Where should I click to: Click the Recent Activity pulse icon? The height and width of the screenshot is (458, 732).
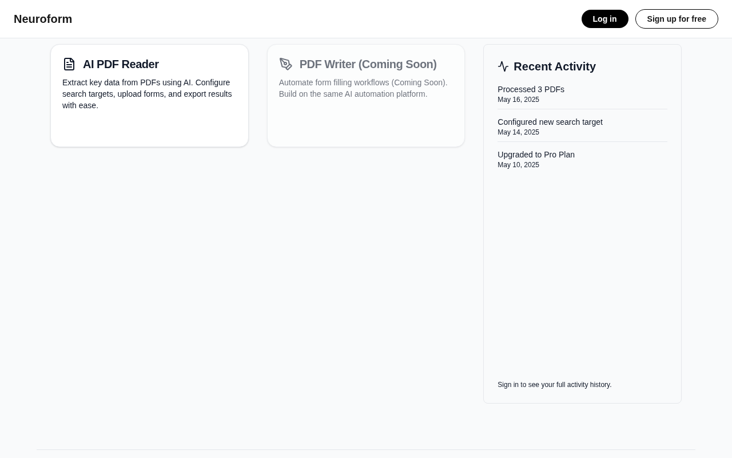(x=503, y=66)
